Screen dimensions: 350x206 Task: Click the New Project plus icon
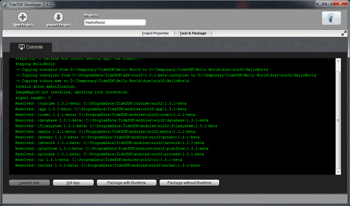[x=23, y=17]
